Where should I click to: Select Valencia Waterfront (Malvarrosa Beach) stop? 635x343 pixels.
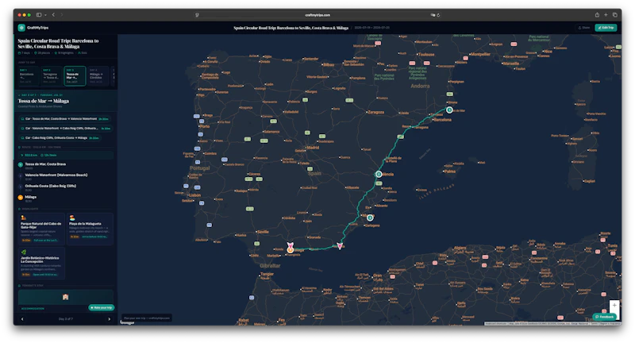pos(56,175)
